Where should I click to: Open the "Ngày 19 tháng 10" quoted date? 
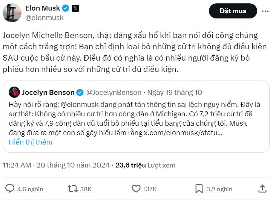pyautogui.click(x=175, y=92)
